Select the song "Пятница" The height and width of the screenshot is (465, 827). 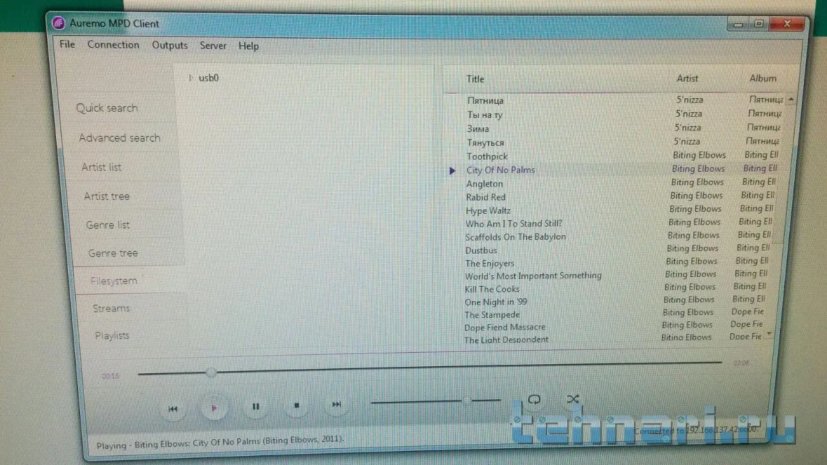[x=485, y=101]
